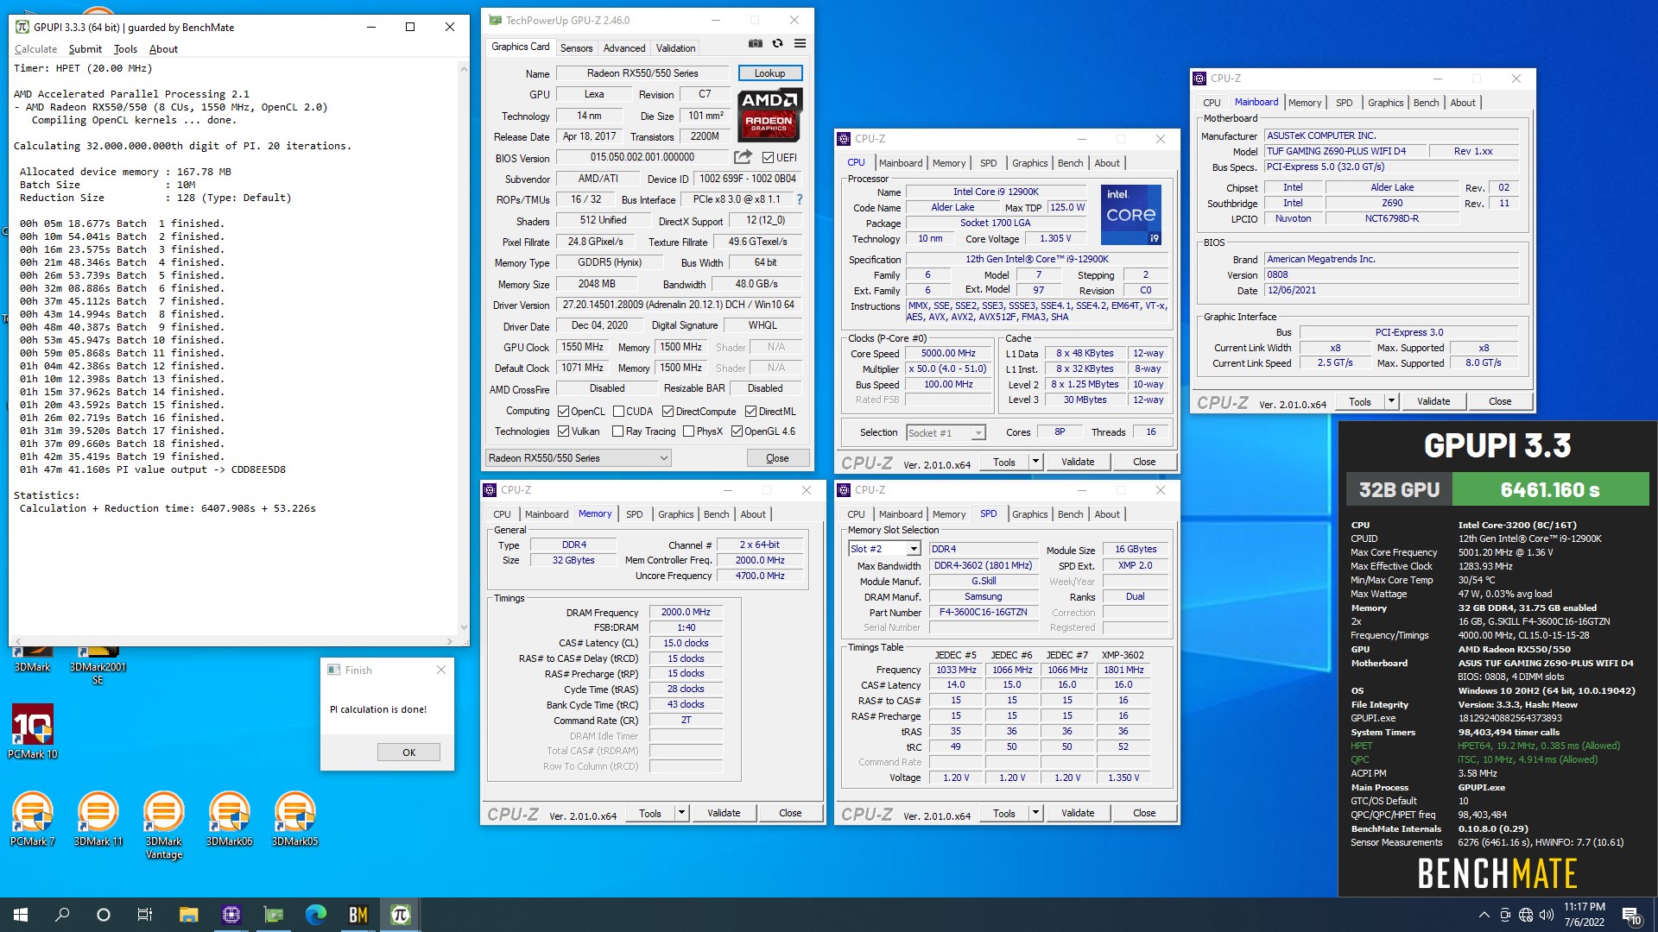Open Windows Start menu
The height and width of the screenshot is (932, 1658).
[21, 915]
